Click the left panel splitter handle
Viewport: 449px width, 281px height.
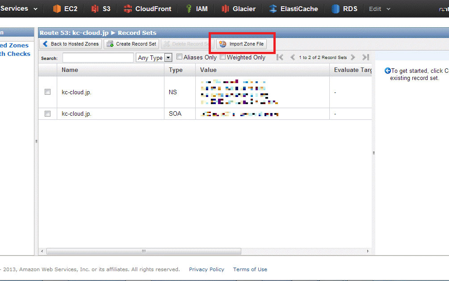tap(36, 141)
